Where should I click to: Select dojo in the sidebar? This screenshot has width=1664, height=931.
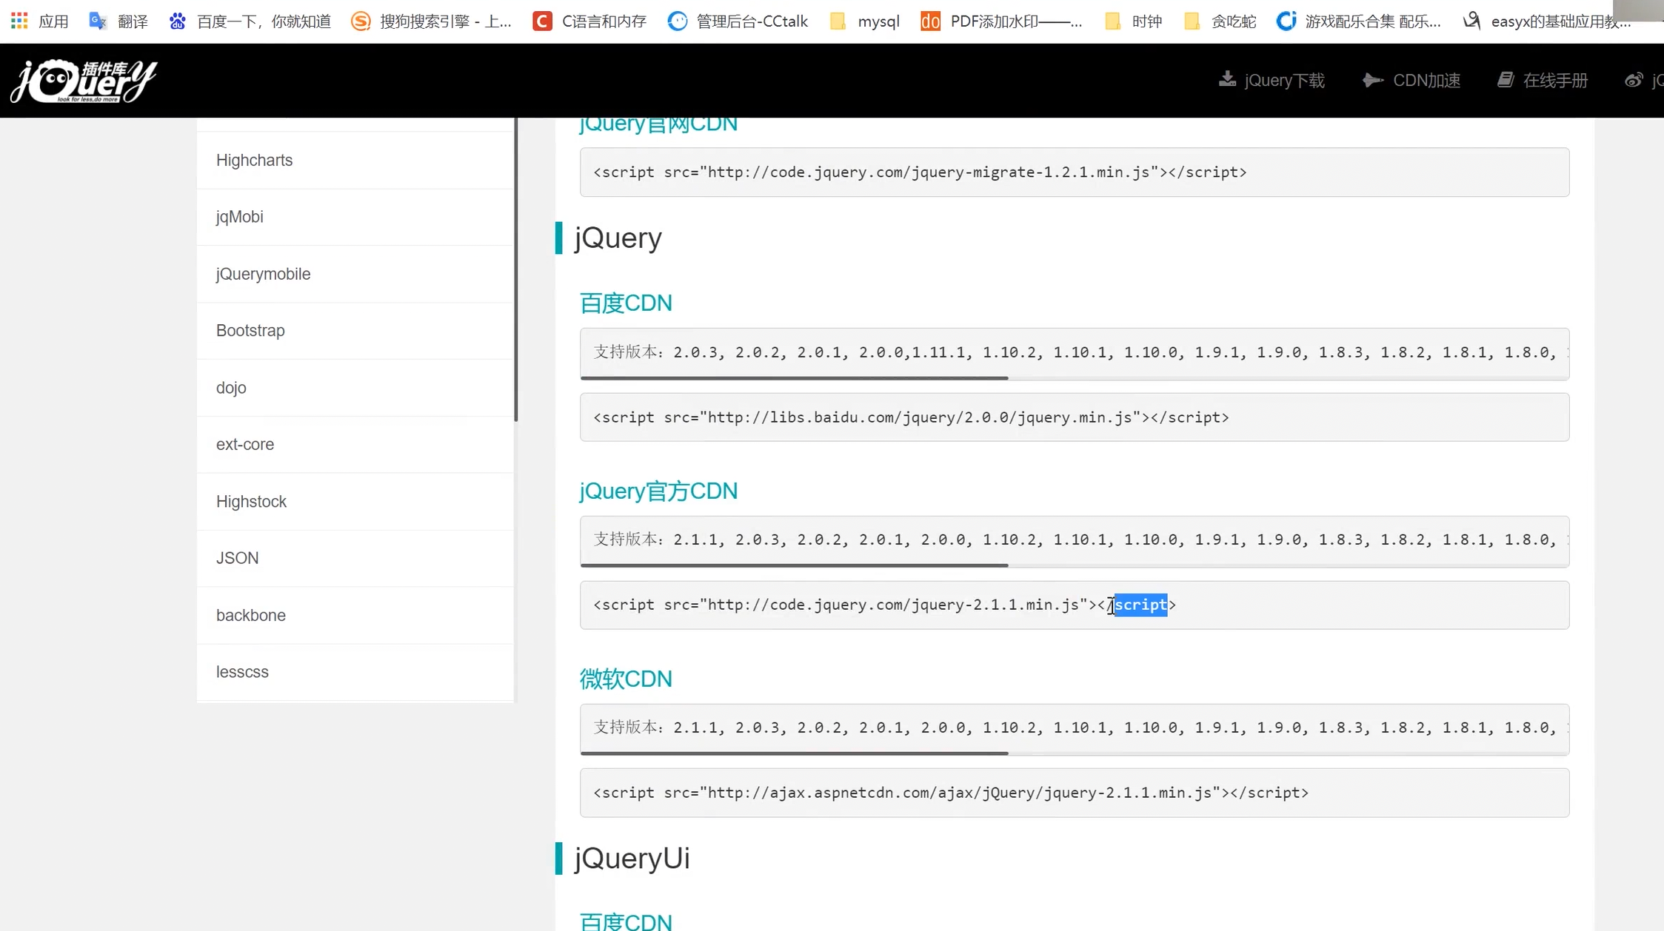(x=355, y=388)
